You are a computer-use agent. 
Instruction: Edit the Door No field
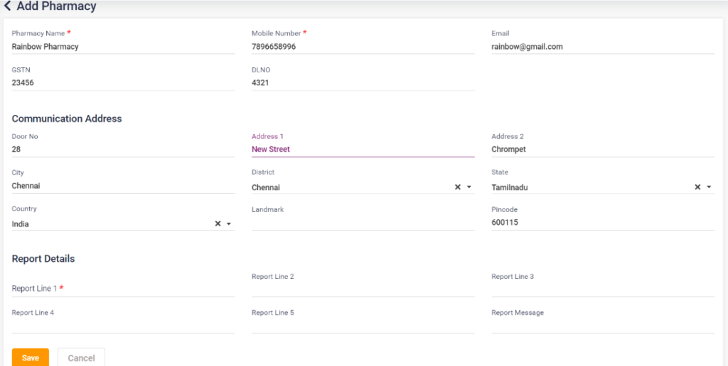click(x=122, y=150)
